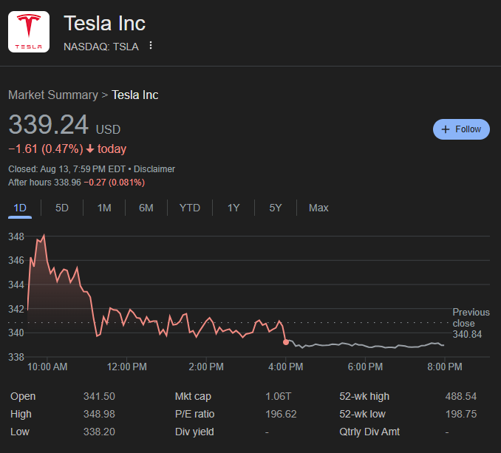Click the P/E ratio value 196.62
Image resolution: width=501 pixels, height=453 pixels.
[281, 414]
